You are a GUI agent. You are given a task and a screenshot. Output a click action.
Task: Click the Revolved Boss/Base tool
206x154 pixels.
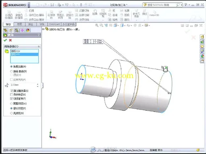pos(19,15)
